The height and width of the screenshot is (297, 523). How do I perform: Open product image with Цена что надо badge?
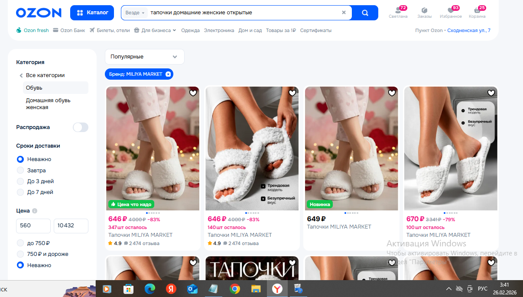coord(153,148)
